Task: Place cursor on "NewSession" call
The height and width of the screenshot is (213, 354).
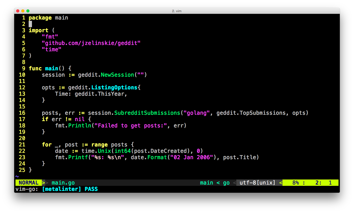Action: coord(118,75)
